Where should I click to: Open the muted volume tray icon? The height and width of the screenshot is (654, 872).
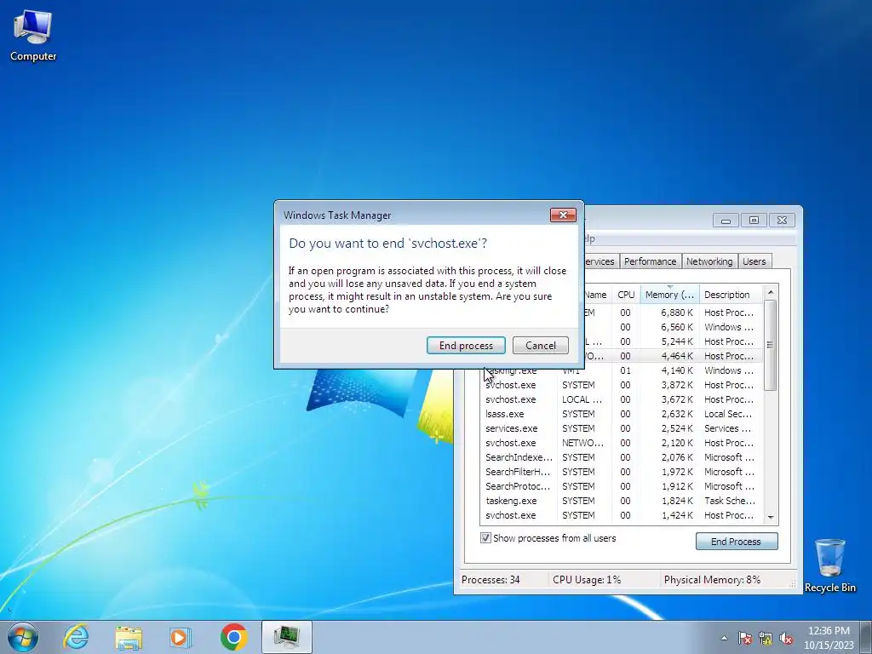coord(786,638)
